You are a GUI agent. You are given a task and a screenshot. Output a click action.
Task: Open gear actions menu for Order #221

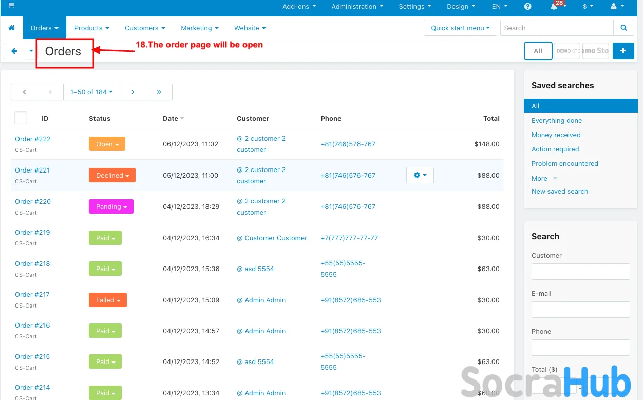420,175
